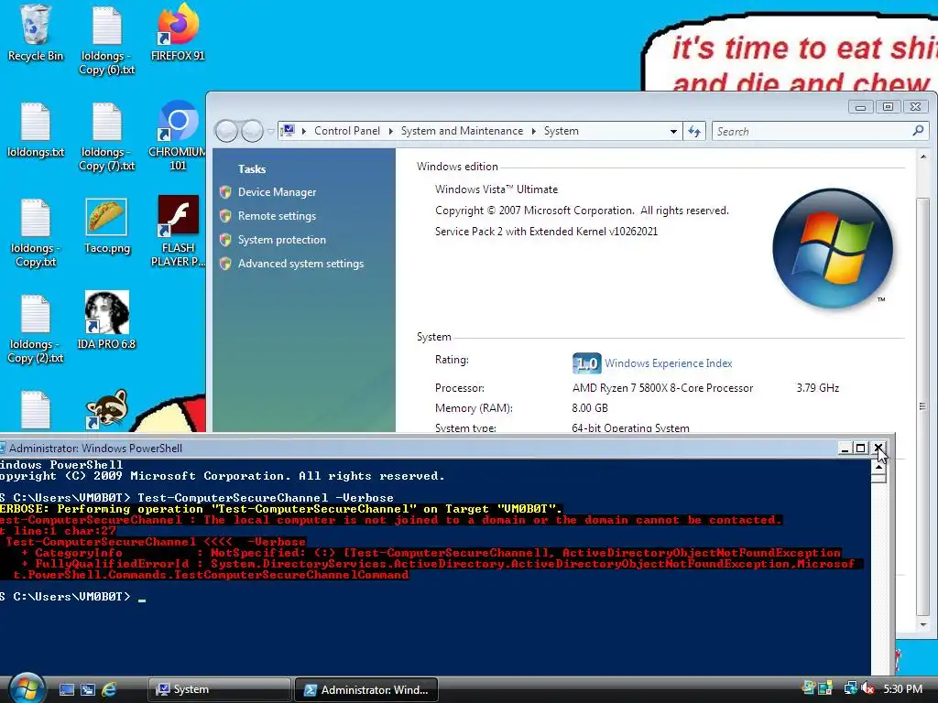The image size is (938, 703).
Task: Open System protection task link
Action: (x=282, y=240)
